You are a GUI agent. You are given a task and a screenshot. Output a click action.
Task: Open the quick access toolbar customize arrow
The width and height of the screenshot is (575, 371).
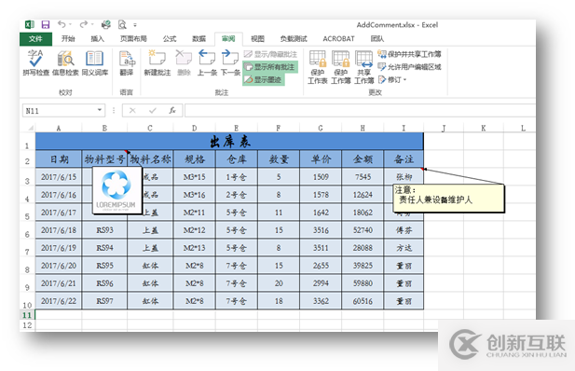[135, 25]
